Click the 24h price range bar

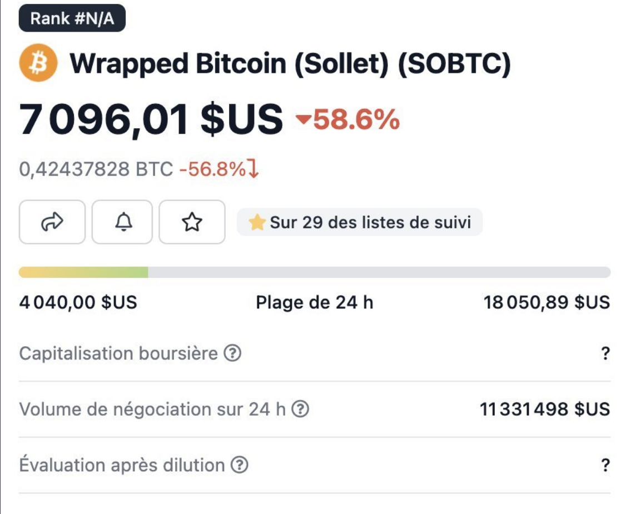[315, 272]
